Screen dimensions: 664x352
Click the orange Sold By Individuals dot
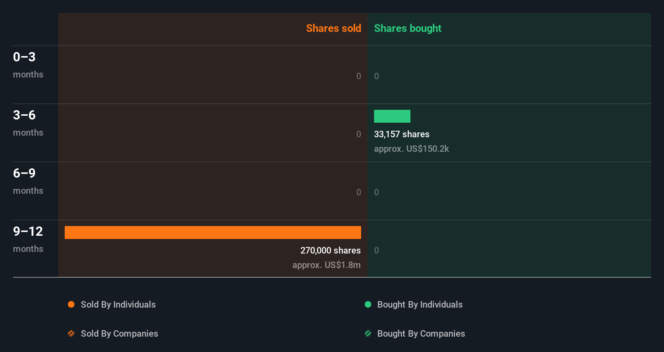click(x=71, y=304)
